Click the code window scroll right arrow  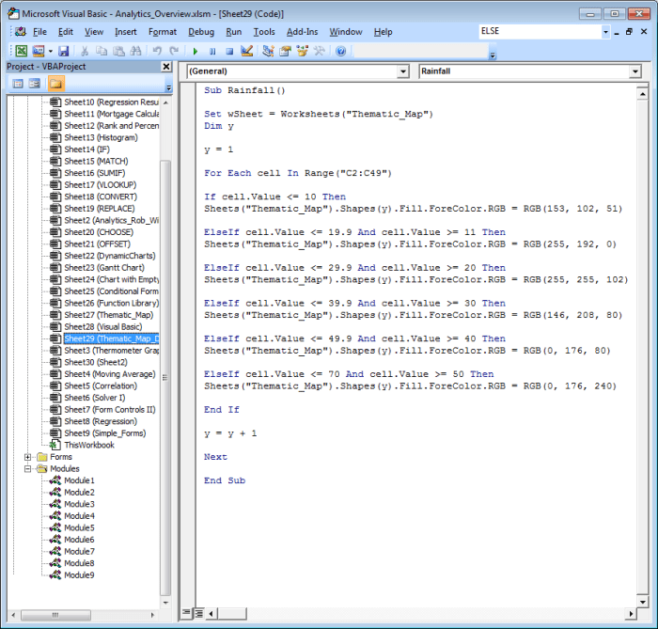pyautogui.click(x=631, y=614)
